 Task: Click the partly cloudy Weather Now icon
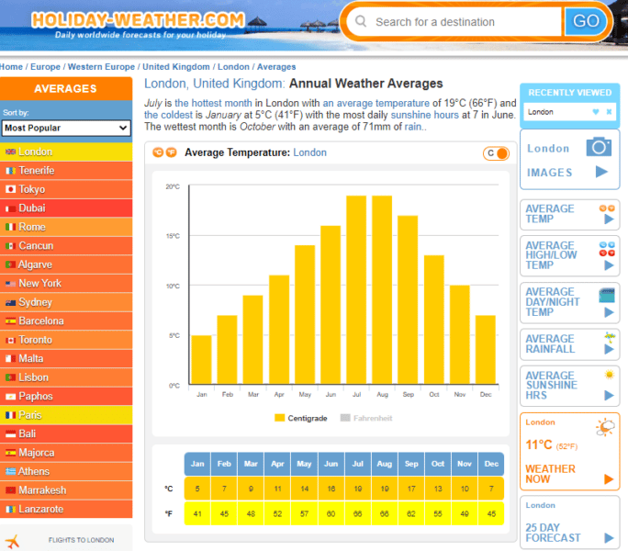coord(605,427)
